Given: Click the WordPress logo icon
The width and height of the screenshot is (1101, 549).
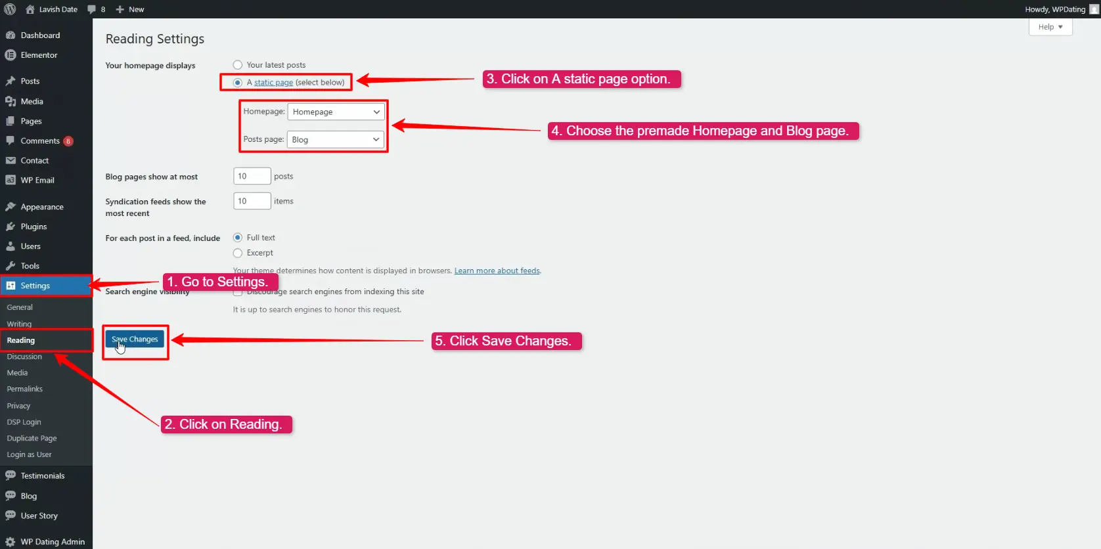Looking at the screenshot, I should 10,9.
